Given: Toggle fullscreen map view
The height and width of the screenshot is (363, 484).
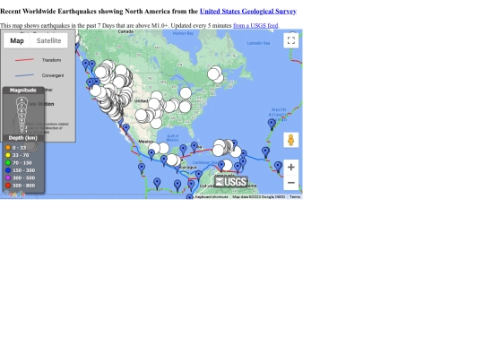Looking at the screenshot, I should tap(291, 40).
